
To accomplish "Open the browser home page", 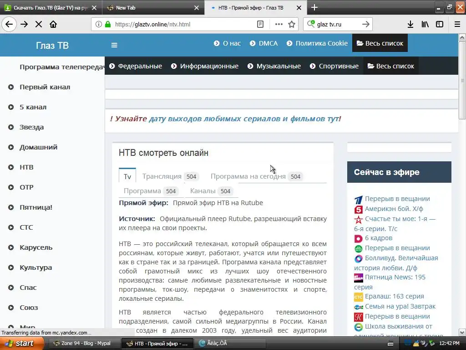I will point(53,24).
